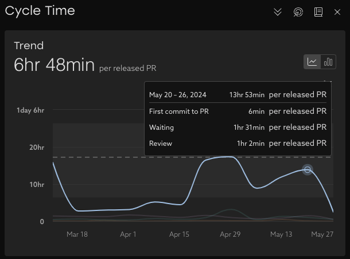The width and height of the screenshot is (350, 259).
Task: Click the 'Apr 15' x-axis label
Action: click(x=179, y=234)
